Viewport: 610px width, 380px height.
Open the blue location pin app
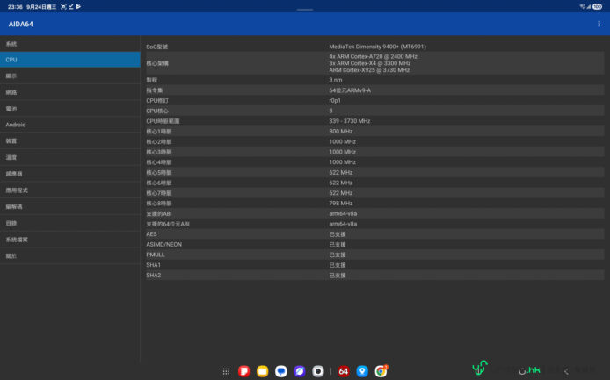click(362, 371)
